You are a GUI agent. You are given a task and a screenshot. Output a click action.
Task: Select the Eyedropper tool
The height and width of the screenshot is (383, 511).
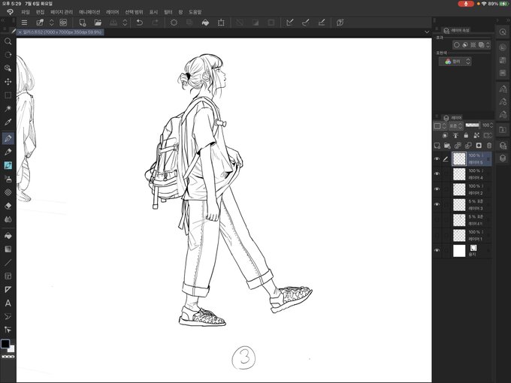pyautogui.click(x=8, y=122)
